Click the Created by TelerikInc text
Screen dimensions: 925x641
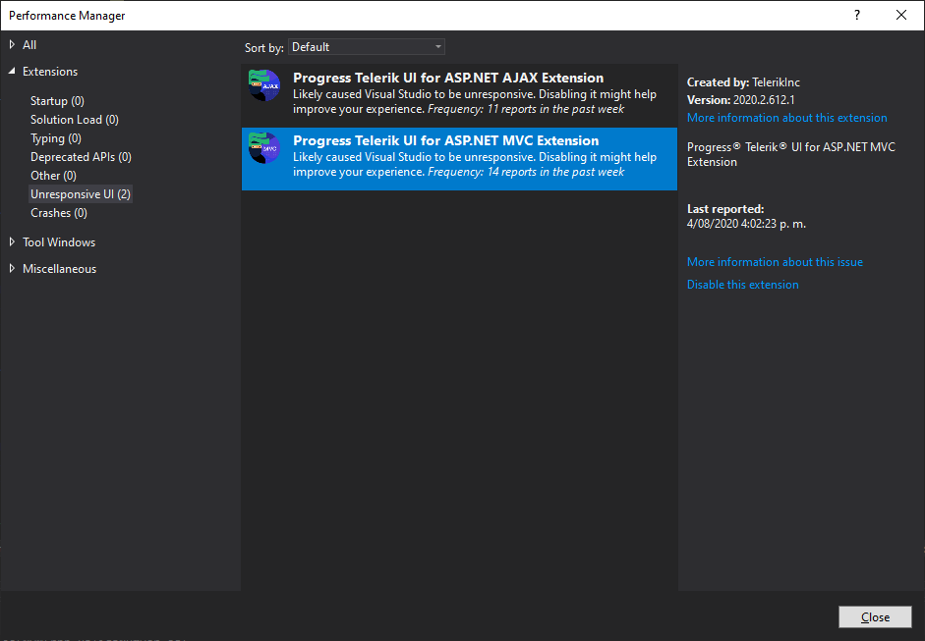(x=743, y=82)
